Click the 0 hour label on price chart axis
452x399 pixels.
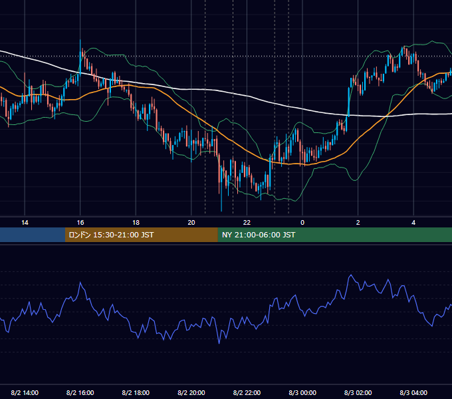pos(302,223)
